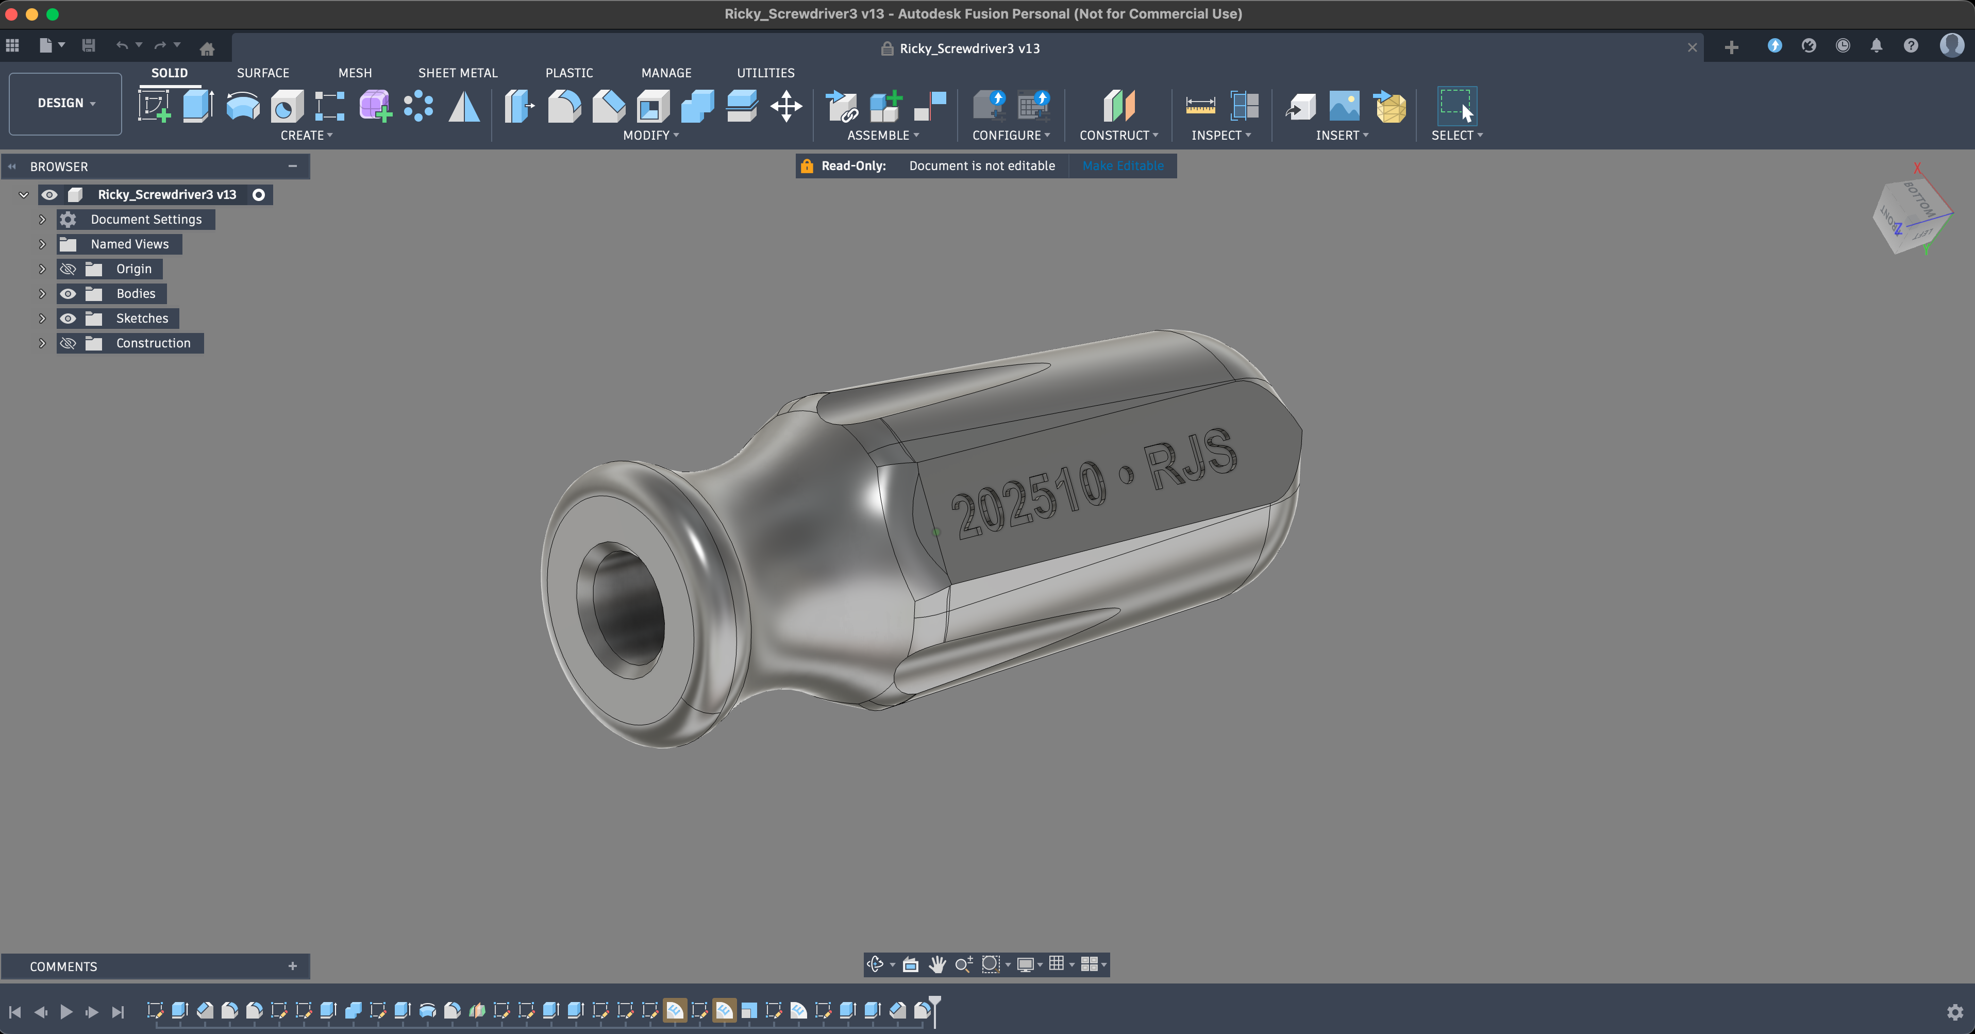Viewport: 1975px width, 1034px height.
Task: Open the Orbit tool in navigation bar
Action: 875,964
